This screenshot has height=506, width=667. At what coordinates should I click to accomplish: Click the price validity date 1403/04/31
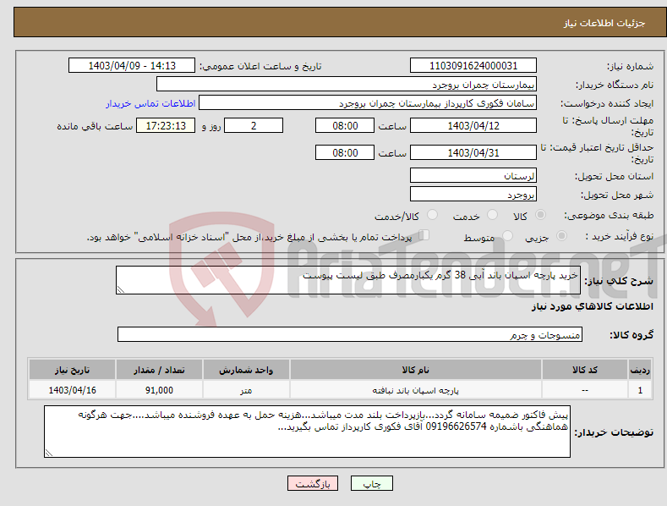pos(473,152)
